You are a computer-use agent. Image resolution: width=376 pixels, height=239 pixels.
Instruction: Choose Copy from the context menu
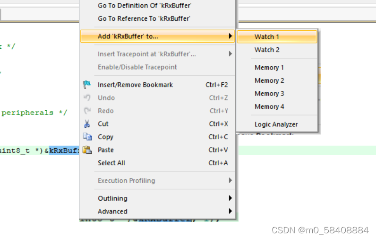[157, 137]
